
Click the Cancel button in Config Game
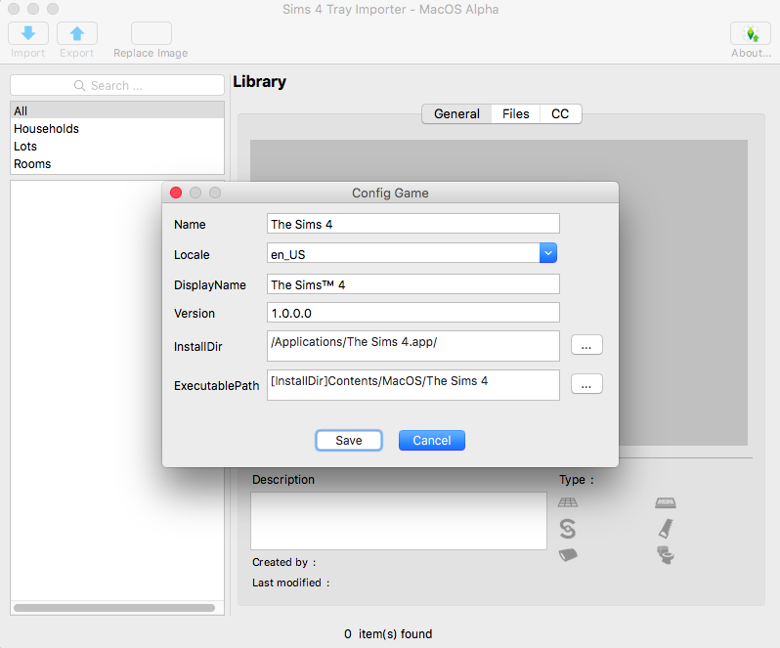pyautogui.click(x=432, y=441)
